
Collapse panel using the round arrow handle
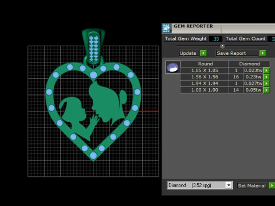pyautogui.click(x=222, y=46)
